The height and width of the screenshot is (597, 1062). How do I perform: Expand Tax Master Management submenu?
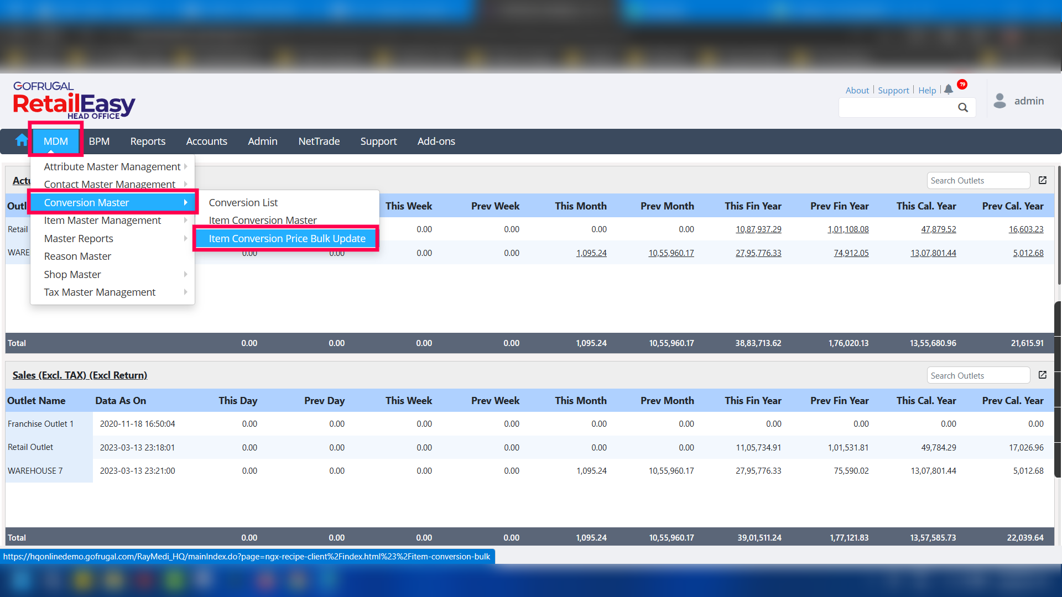[100, 292]
